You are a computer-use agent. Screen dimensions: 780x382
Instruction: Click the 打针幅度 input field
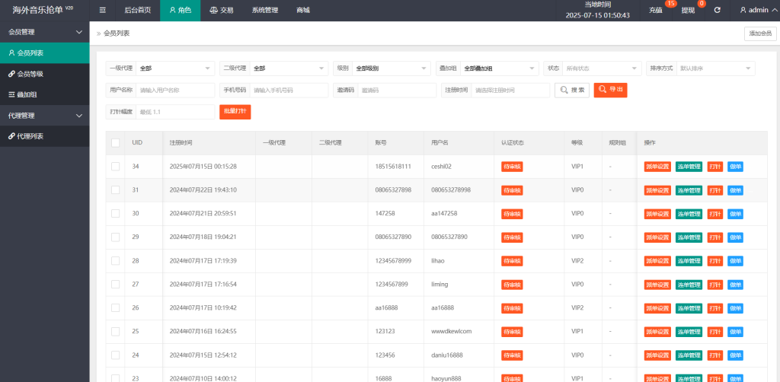point(175,113)
